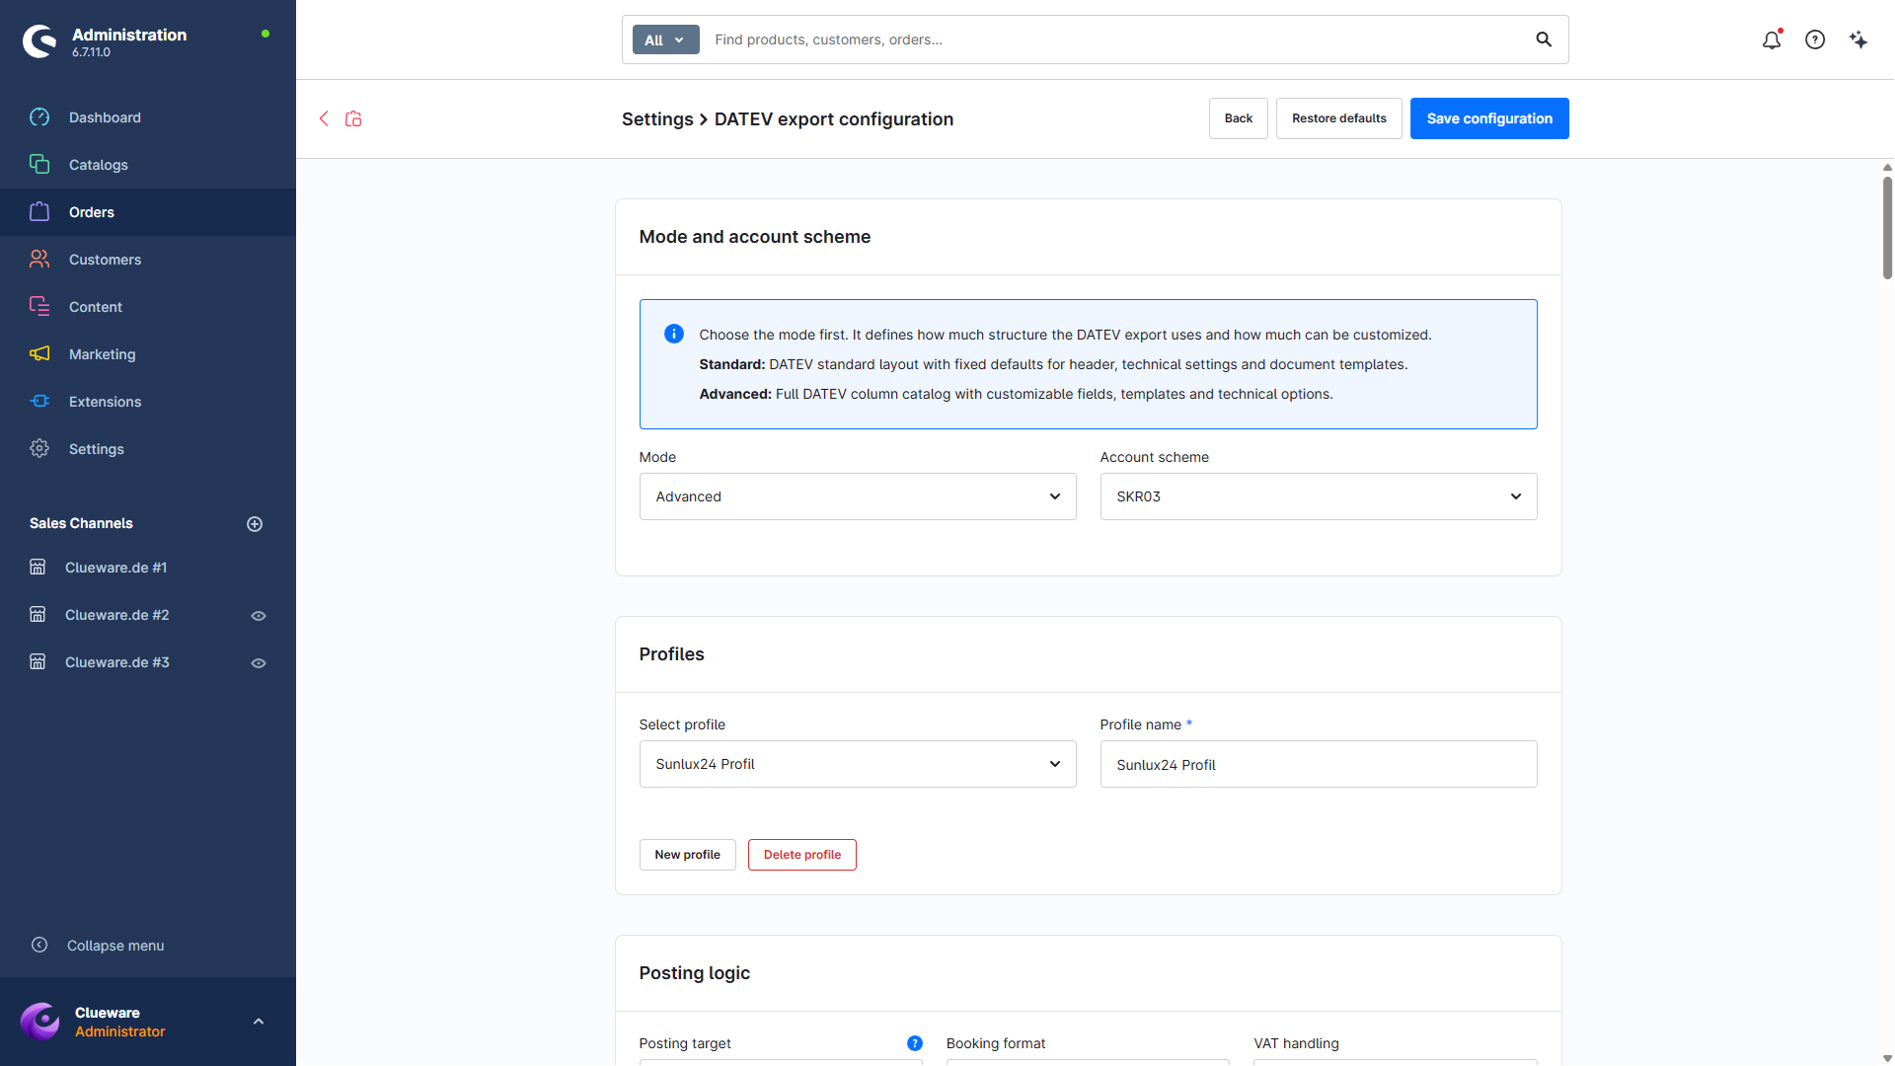Screen dimensions: 1895x1066
Task: Toggle the eye icon for Clueware.de #3
Action: 259,663
